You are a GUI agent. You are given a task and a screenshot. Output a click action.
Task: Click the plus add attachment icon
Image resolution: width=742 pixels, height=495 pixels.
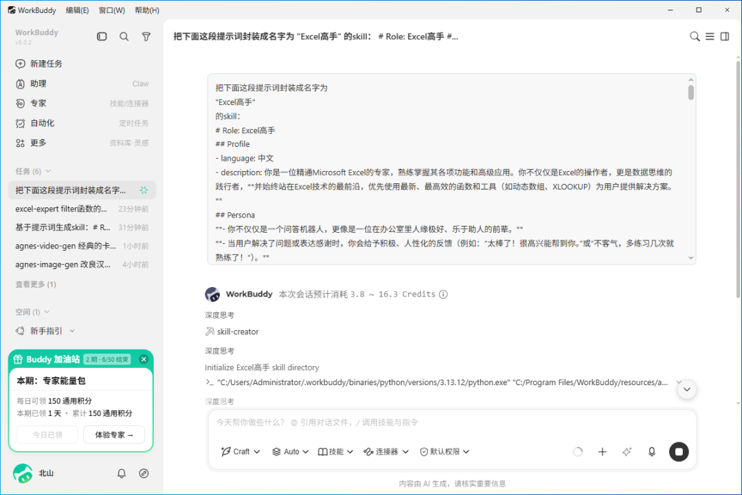coord(603,452)
